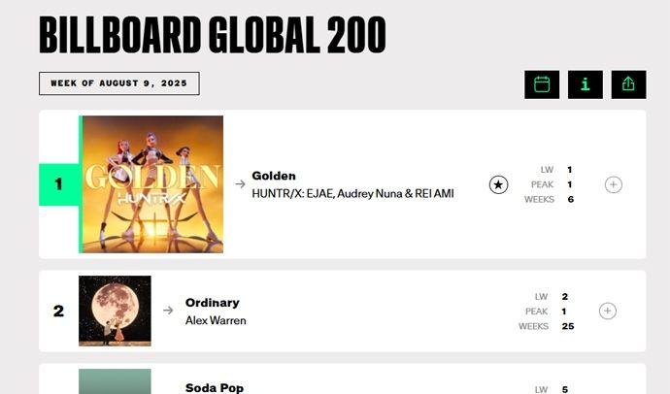Expand Golden entry with plus icon
This screenshot has height=394, width=670.
click(x=613, y=184)
